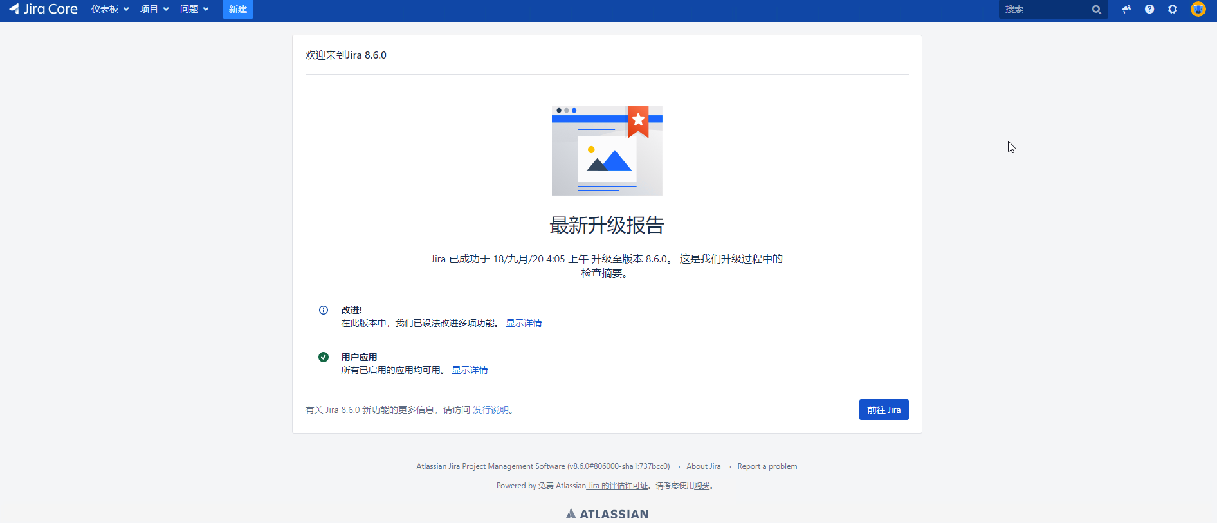Show details for 改进! section
1217x523 pixels.
[x=524, y=323]
